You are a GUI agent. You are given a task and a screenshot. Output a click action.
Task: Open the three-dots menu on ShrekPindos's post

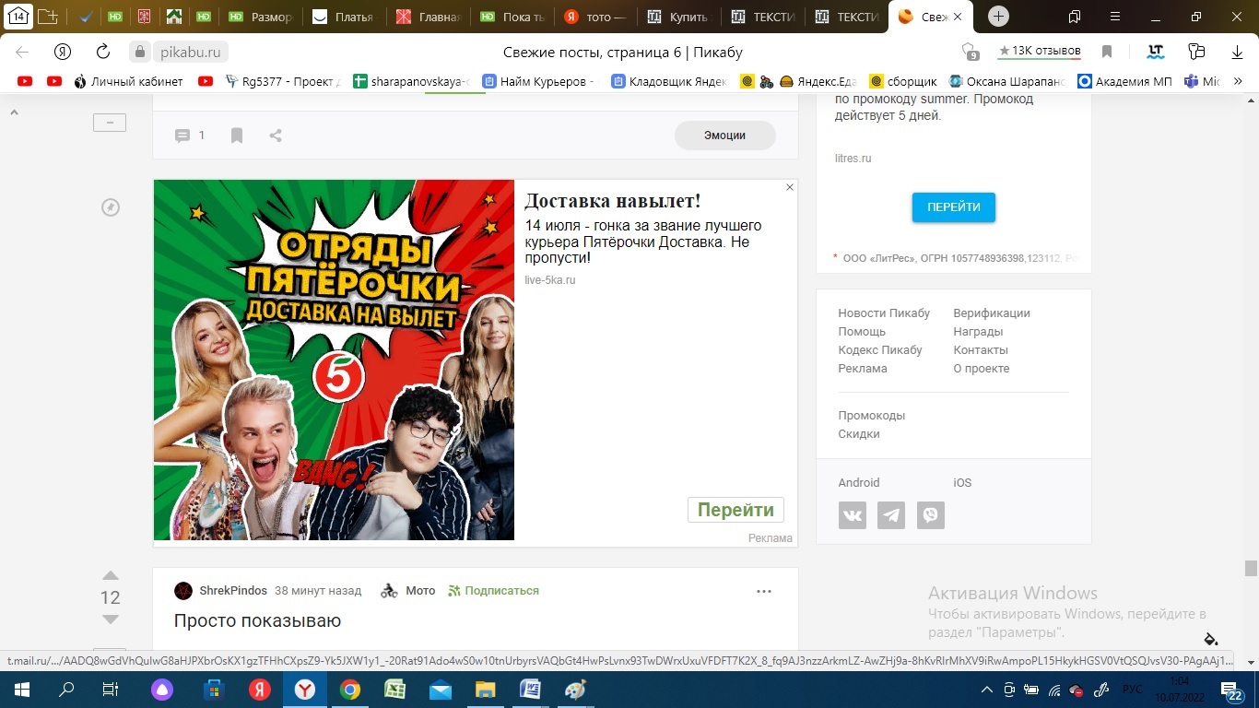764,591
